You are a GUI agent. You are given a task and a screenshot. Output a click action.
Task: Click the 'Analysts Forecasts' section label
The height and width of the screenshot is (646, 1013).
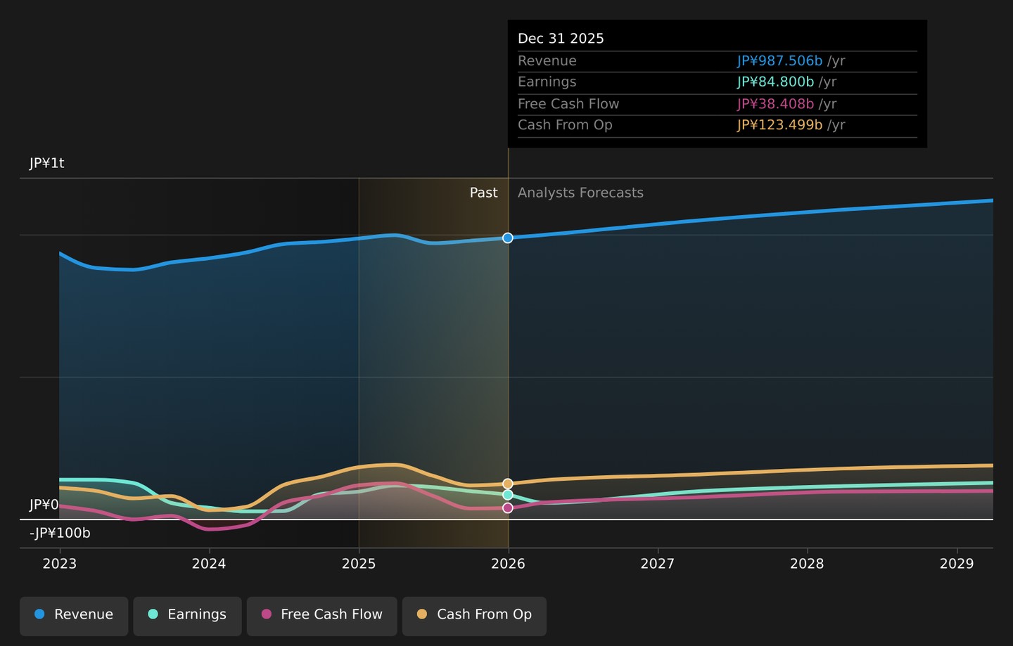click(580, 193)
